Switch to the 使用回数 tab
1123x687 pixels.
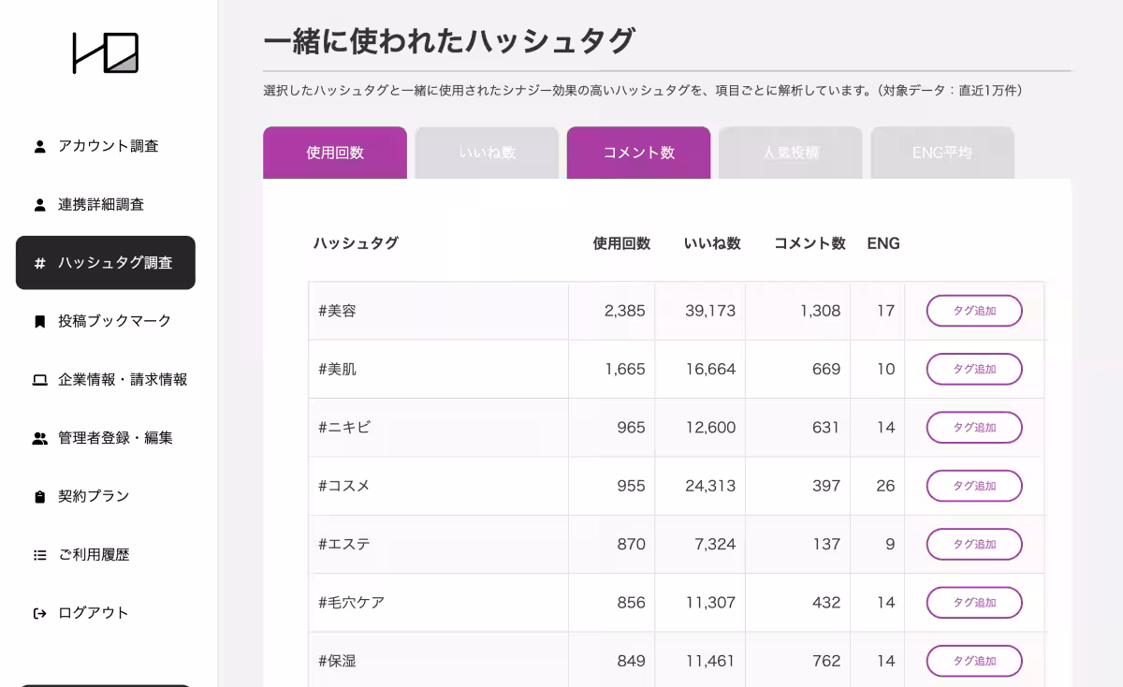click(335, 152)
